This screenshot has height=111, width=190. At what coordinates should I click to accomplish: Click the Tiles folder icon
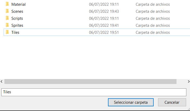point(7,32)
